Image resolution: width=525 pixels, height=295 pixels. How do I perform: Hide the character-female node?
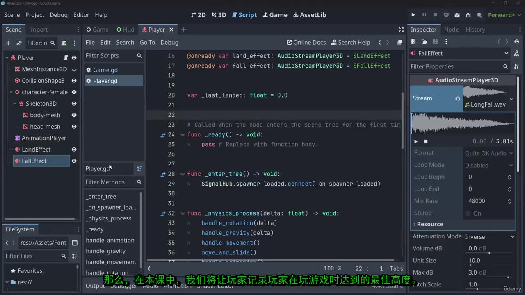[74, 92]
